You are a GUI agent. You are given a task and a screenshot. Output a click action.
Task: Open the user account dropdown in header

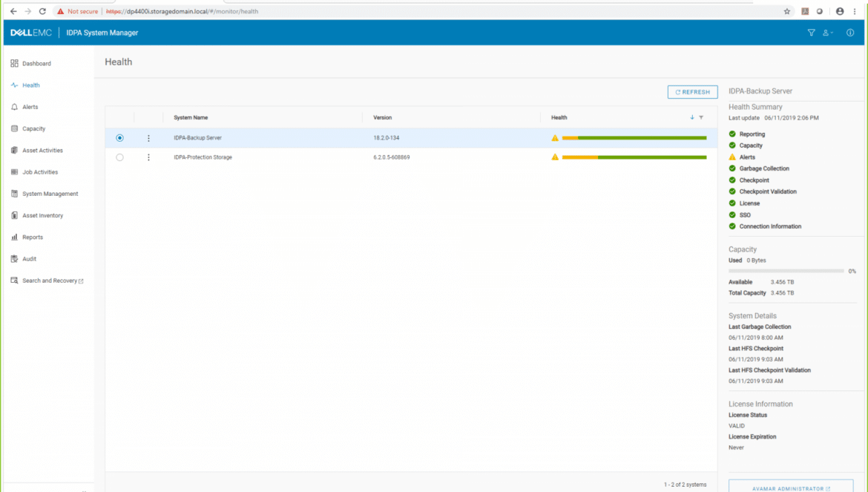click(x=828, y=33)
